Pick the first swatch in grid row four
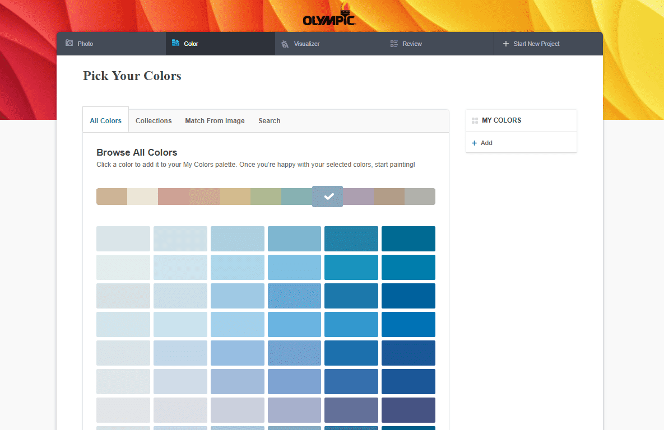Screen dimensions: 664x430 [123, 324]
